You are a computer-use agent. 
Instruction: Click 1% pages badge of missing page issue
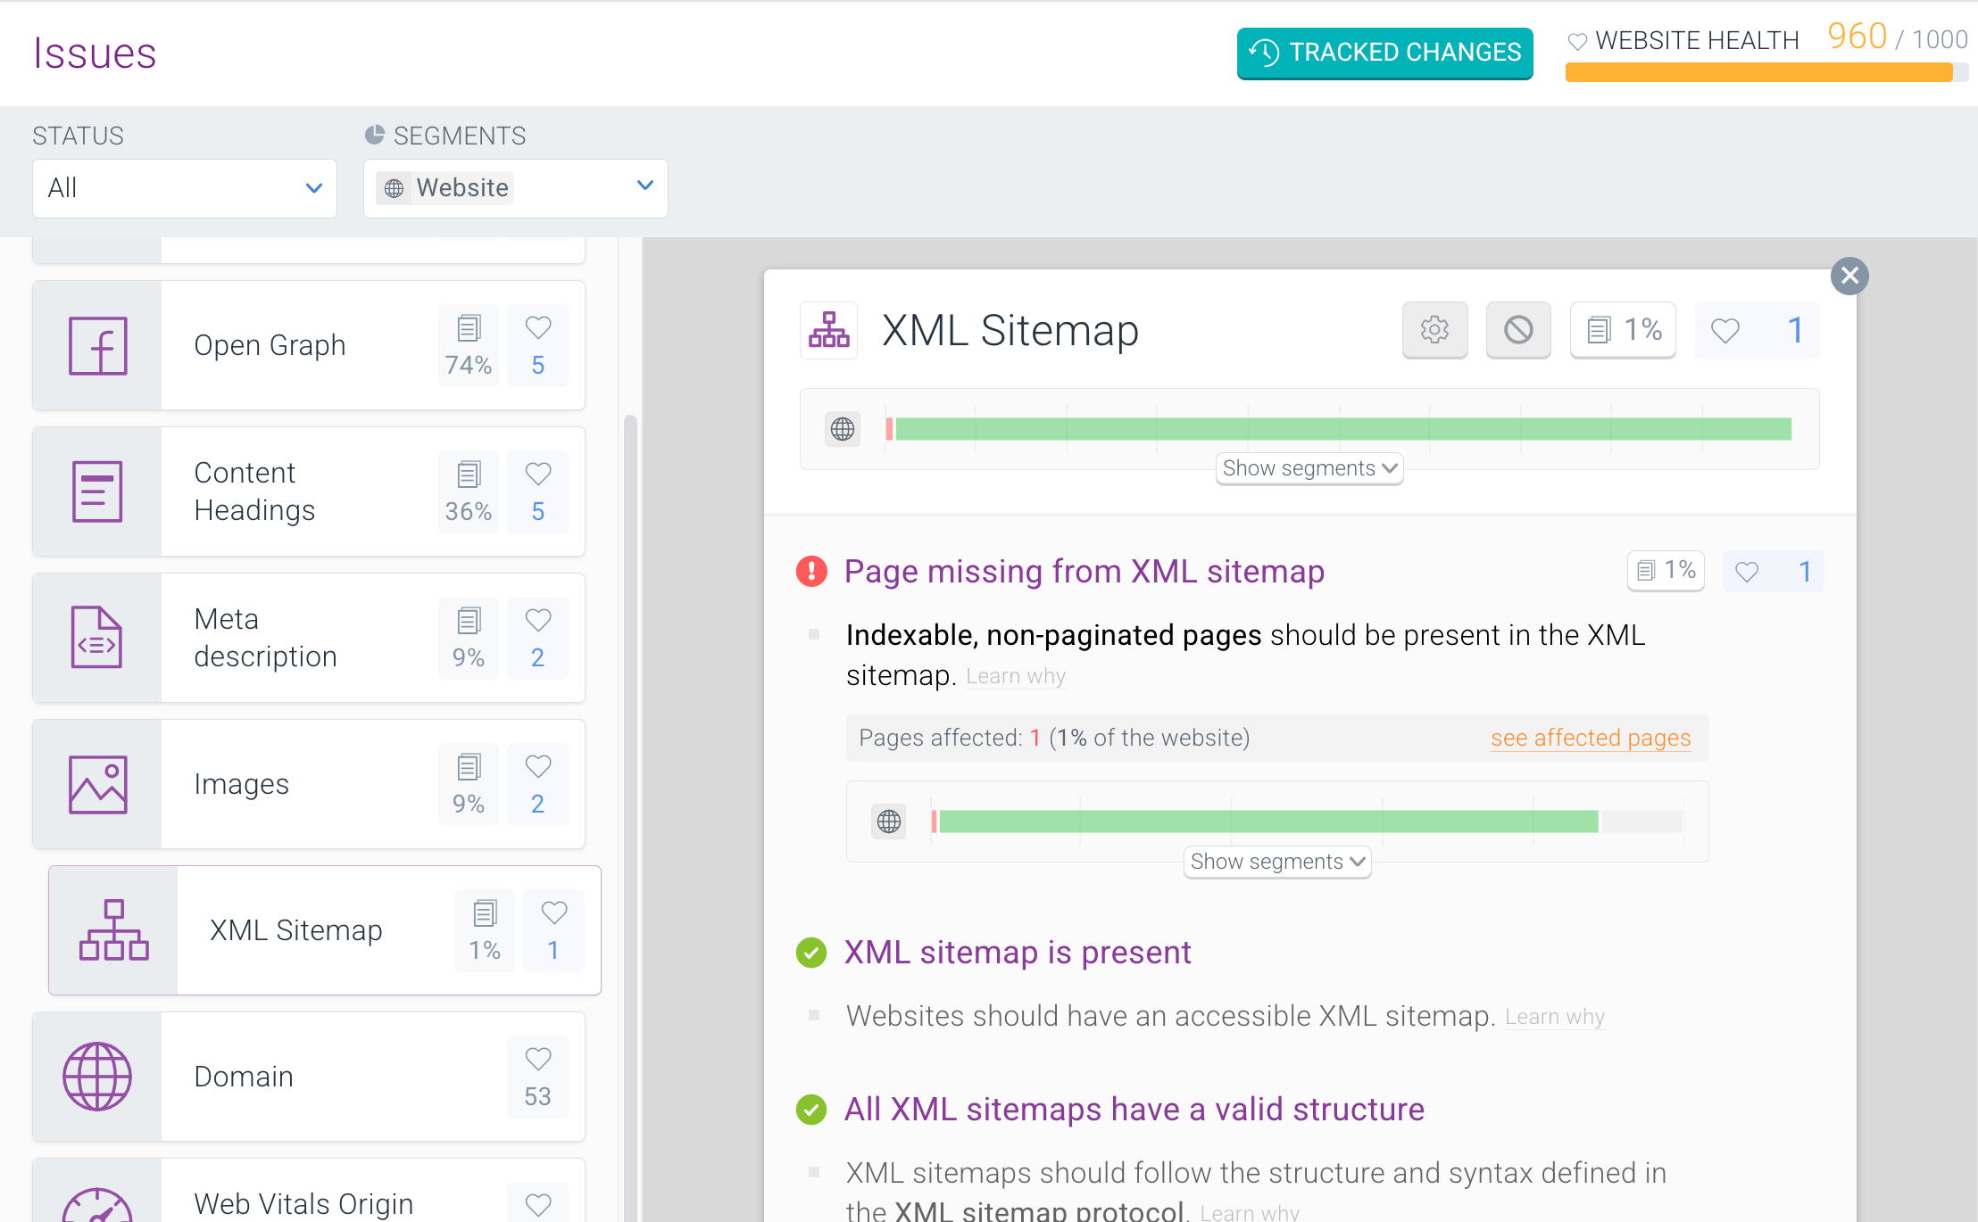pos(1666,571)
